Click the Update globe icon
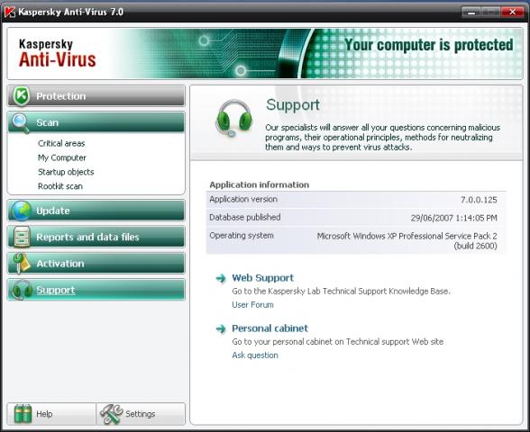 click(x=21, y=211)
